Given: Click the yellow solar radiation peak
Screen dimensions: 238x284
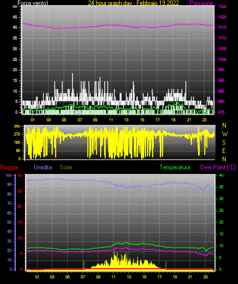Looking at the screenshot, I should 114,252.
